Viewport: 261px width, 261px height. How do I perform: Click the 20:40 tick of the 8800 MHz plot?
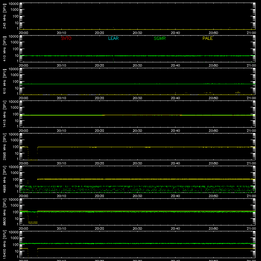pyautogui.click(x=175, y=229)
